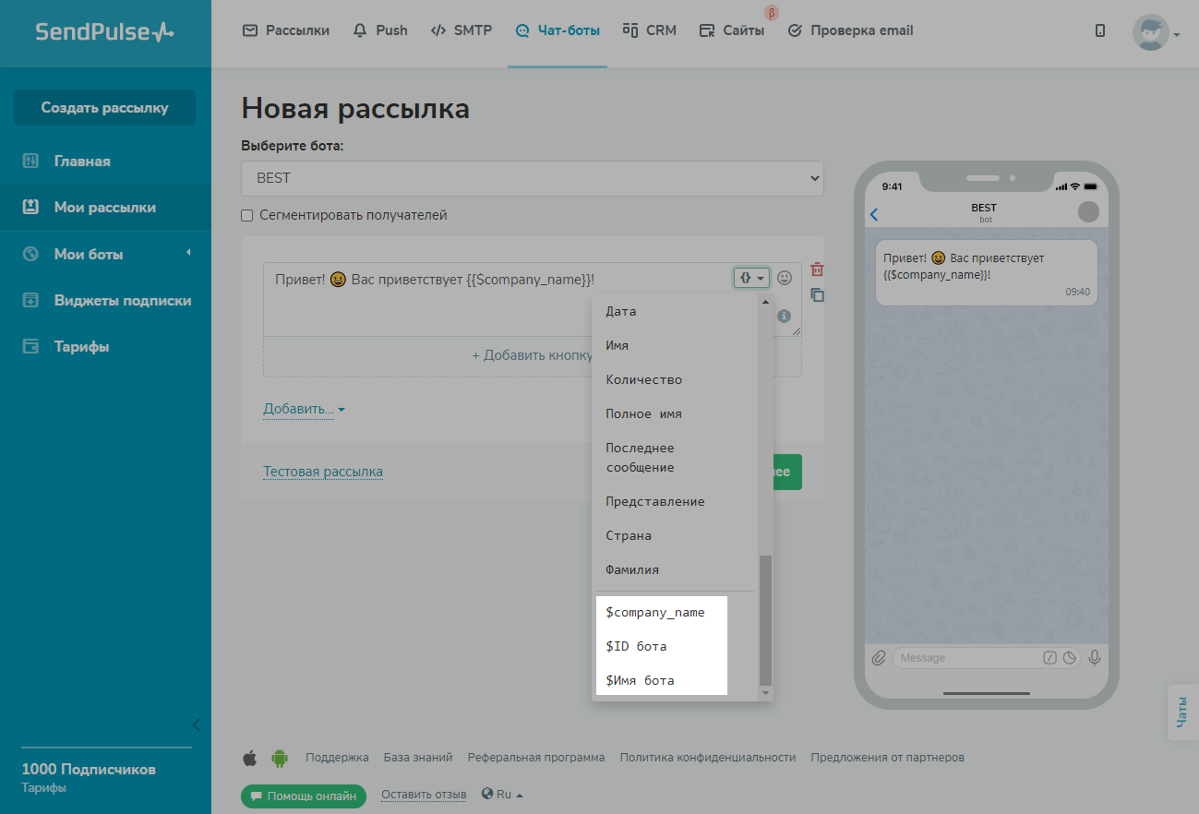This screenshot has height=814, width=1199.
Task: Expand the Добавить... dropdown
Action: tap(304, 409)
